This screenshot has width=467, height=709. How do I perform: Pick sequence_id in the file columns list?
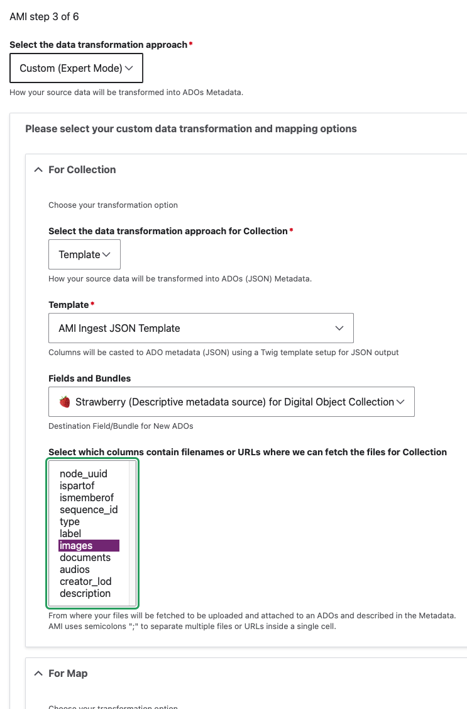pos(89,509)
